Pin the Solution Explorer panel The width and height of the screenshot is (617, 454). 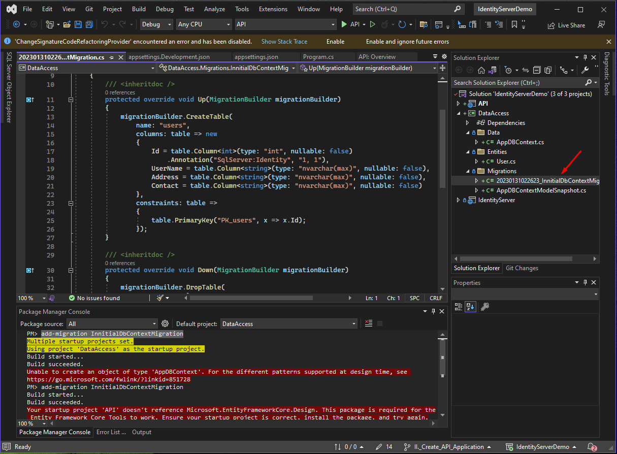click(585, 57)
